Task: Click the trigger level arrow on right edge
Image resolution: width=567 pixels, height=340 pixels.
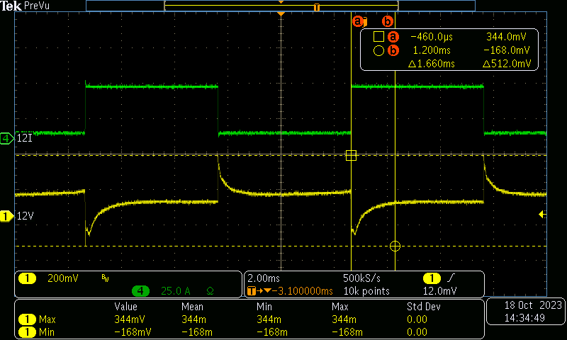Action: click(542, 214)
